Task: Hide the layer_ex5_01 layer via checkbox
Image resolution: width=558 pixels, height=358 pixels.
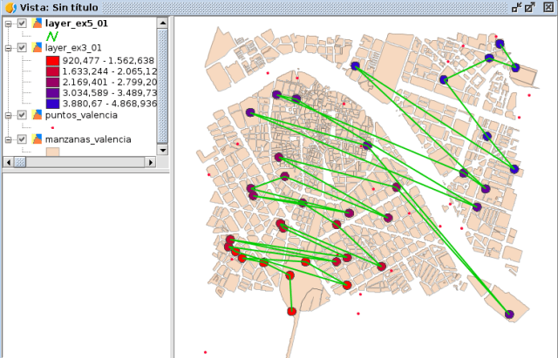Action: (22, 24)
